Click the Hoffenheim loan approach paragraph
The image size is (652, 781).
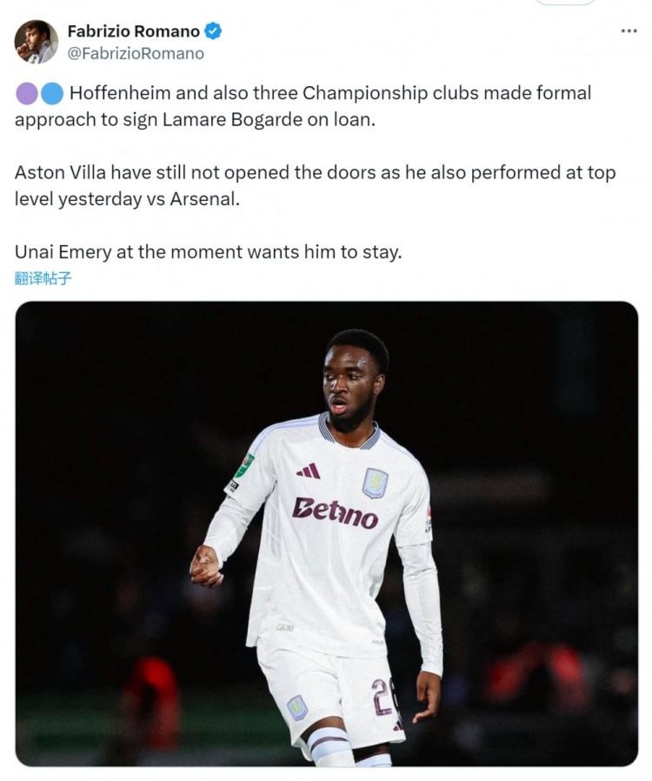pos(303,106)
